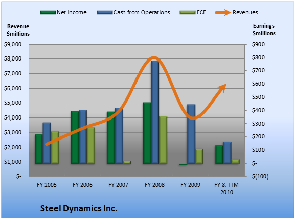
Task: Click the FY 2006 FCF bar
Action: (x=91, y=145)
